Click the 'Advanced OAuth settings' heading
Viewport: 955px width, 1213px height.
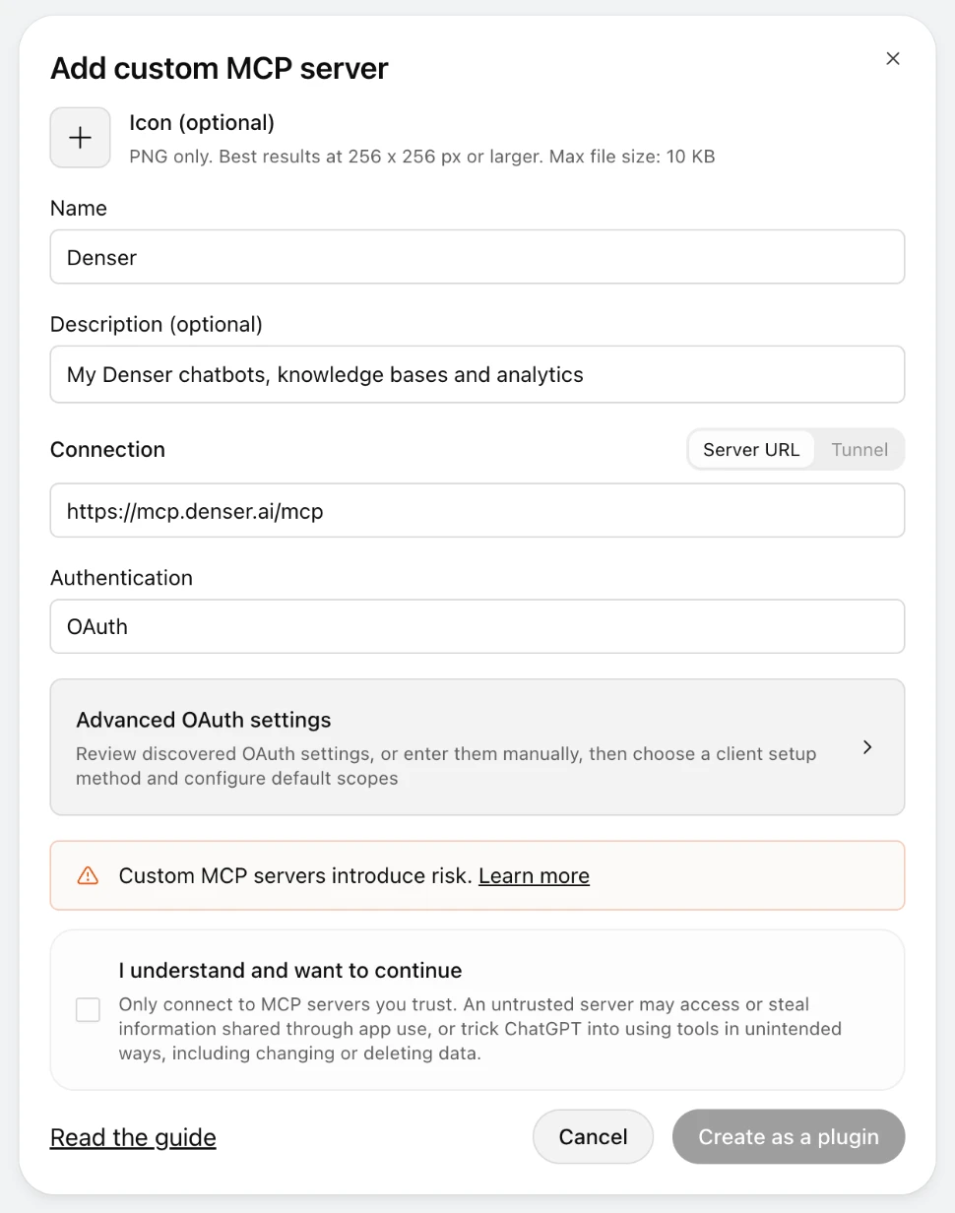(203, 720)
